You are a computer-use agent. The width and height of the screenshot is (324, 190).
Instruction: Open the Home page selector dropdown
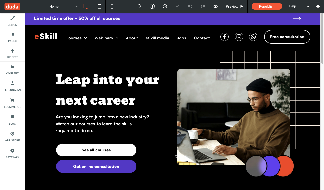(64, 6)
